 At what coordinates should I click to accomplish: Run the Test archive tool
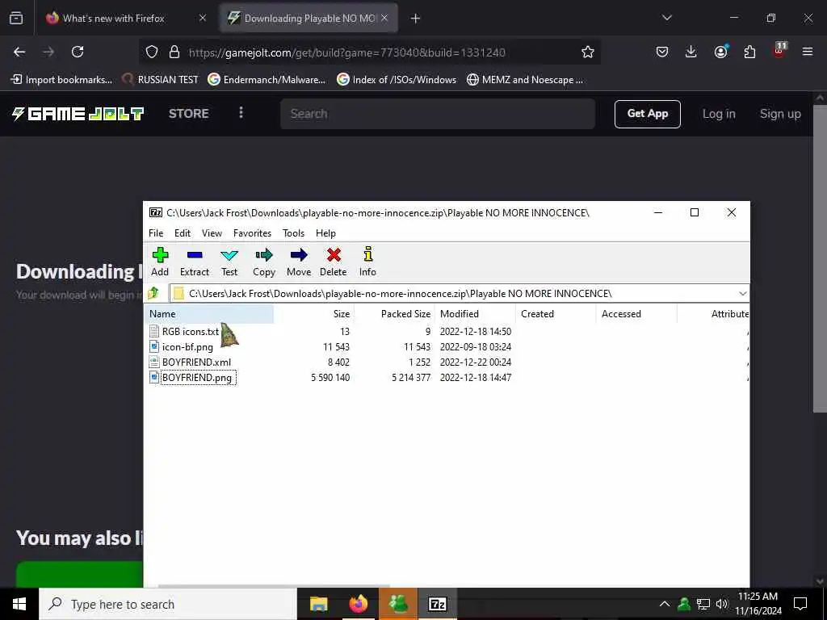click(229, 262)
